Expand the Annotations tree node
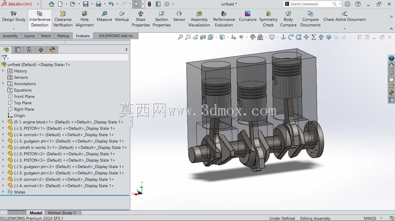The height and width of the screenshot is (221, 395). coord(3,84)
